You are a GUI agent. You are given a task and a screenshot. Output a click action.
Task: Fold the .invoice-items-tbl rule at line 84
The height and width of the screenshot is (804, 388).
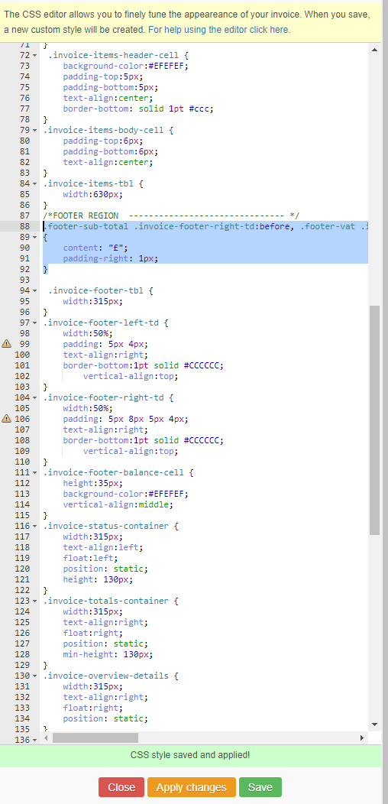(x=35, y=183)
